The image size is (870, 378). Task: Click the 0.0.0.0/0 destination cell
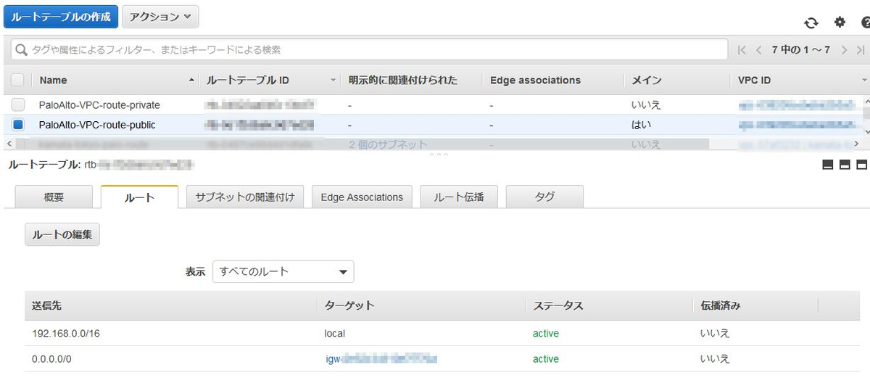[x=51, y=358]
